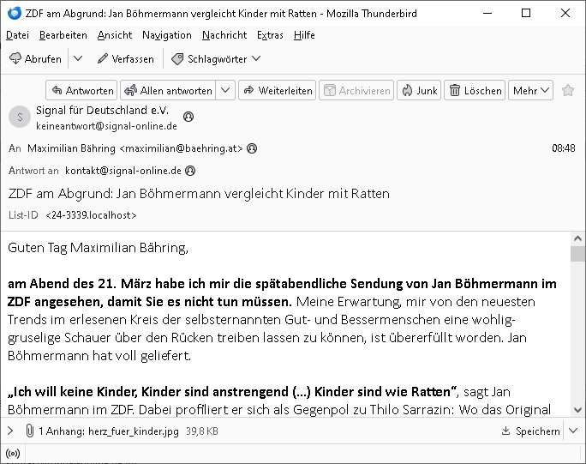Screen dimensions: 586x464
Task: Open the Mehr dropdown menu
Action: (x=530, y=90)
